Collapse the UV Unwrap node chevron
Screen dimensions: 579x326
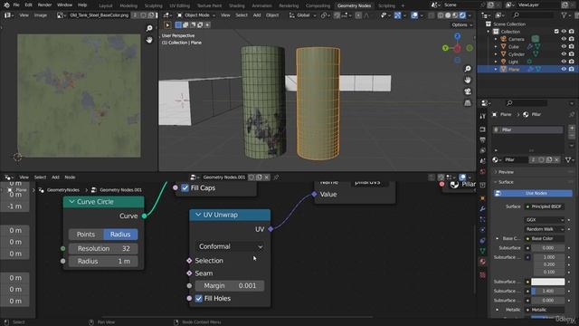coord(198,215)
